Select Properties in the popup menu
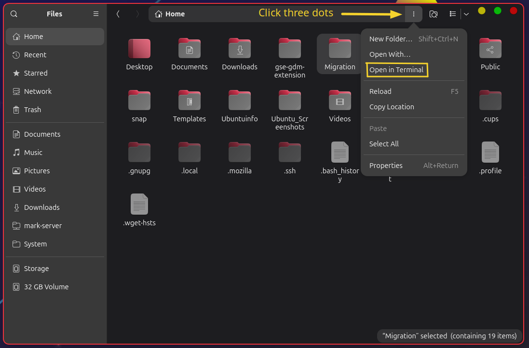The height and width of the screenshot is (348, 529). 386,166
